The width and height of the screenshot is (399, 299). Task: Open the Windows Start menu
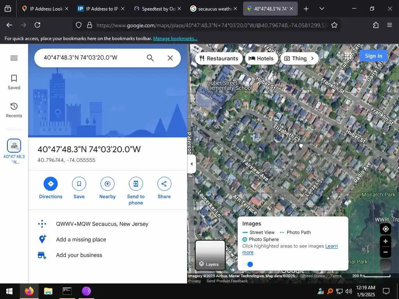coord(9,291)
